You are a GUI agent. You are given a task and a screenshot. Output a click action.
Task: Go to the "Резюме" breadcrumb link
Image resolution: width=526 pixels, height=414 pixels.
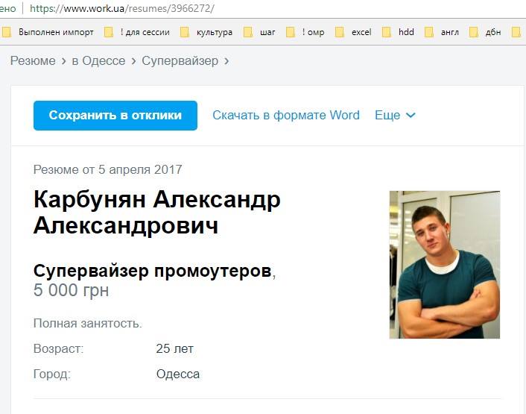33,60
